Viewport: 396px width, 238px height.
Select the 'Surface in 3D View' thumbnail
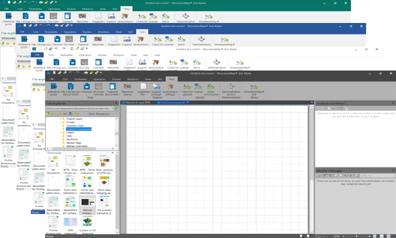tap(87, 225)
